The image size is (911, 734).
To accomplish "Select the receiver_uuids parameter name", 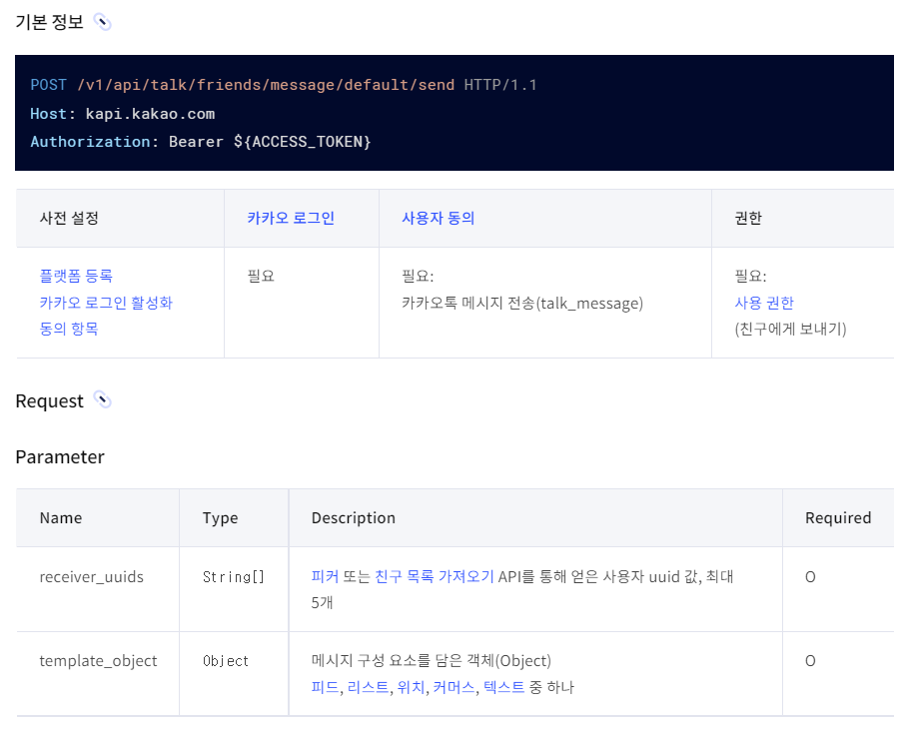I will pyautogui.click(x=91, y=577).
